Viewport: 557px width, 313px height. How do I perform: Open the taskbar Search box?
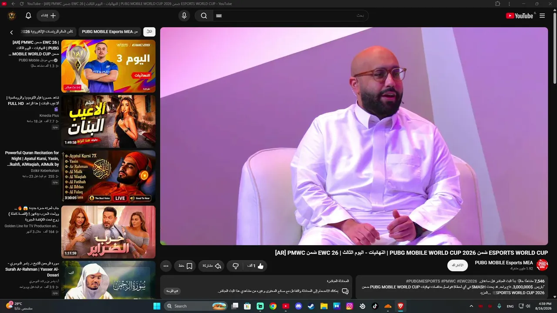pyautogui.click(x=196, y=306)
